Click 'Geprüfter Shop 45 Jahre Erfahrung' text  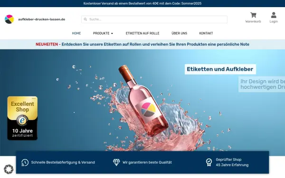tap(232, 162)
